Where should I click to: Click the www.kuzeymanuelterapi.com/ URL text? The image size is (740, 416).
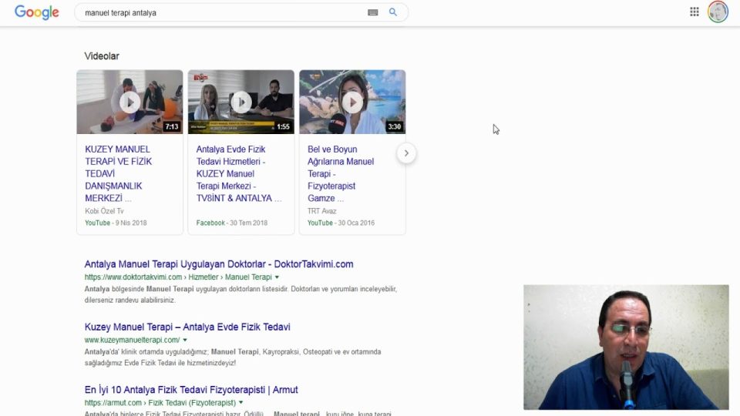coord(132,340)
